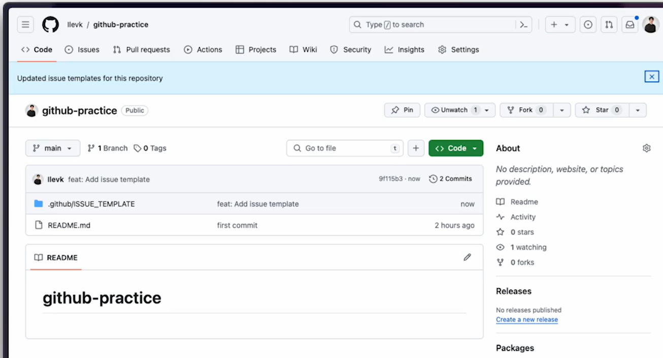This screenshot has height=358, width=663.
Task: Open the repository Settings tab
Action: 459,50
